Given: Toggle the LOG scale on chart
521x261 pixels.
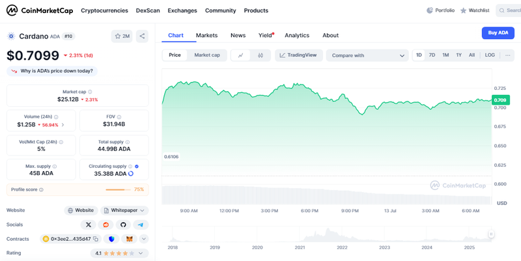Looking at the screenshot, I should tap(490, 55).
